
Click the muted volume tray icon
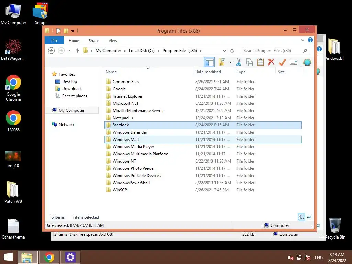click(x=291, y=257)
